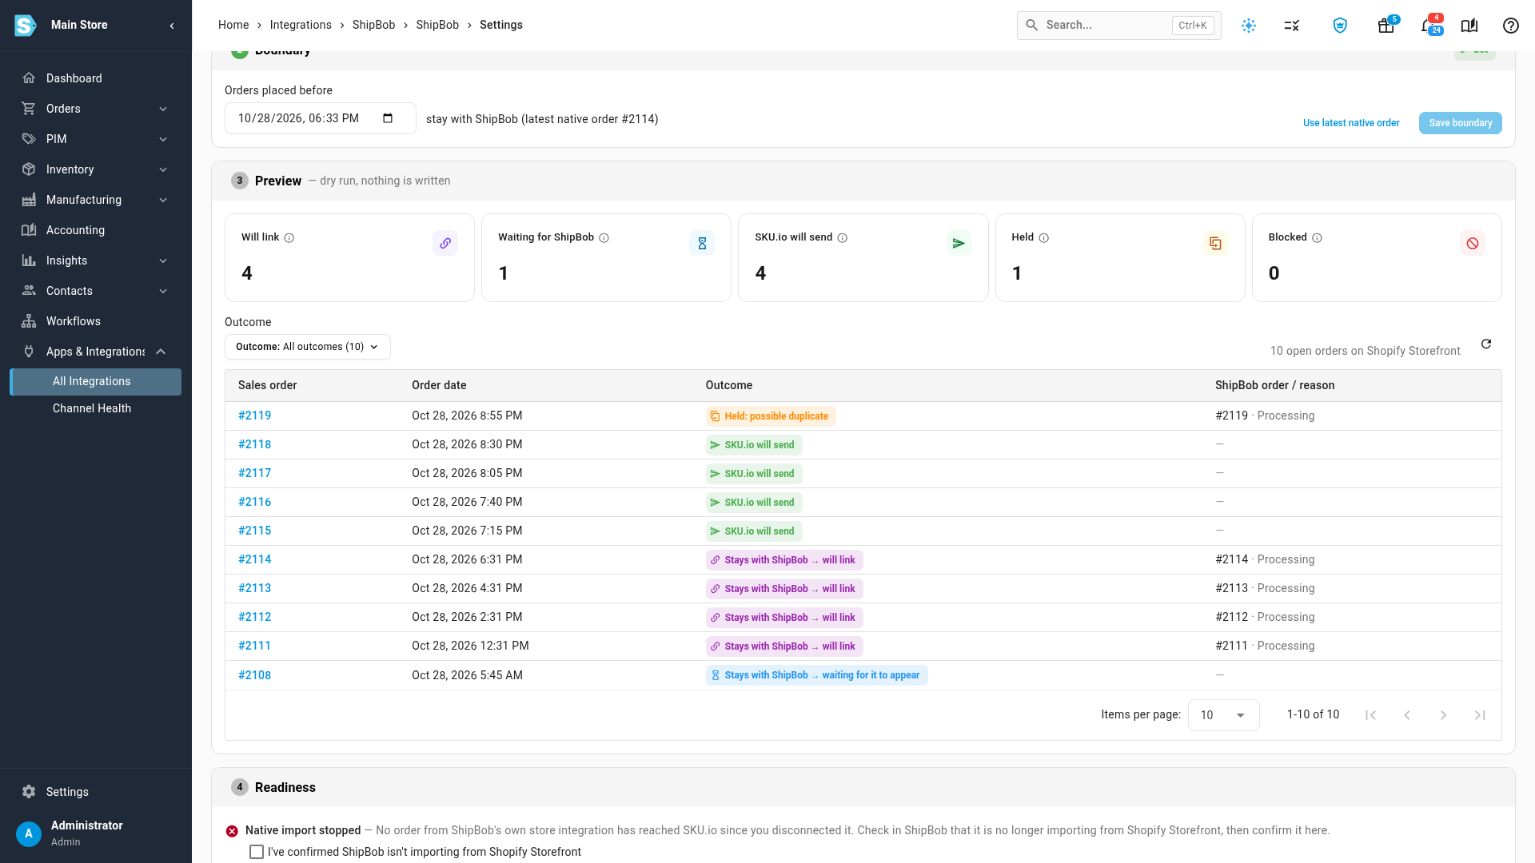The image size is (1535, 863).
Task: Click the search box
Action: click(x=1118, y=26)
